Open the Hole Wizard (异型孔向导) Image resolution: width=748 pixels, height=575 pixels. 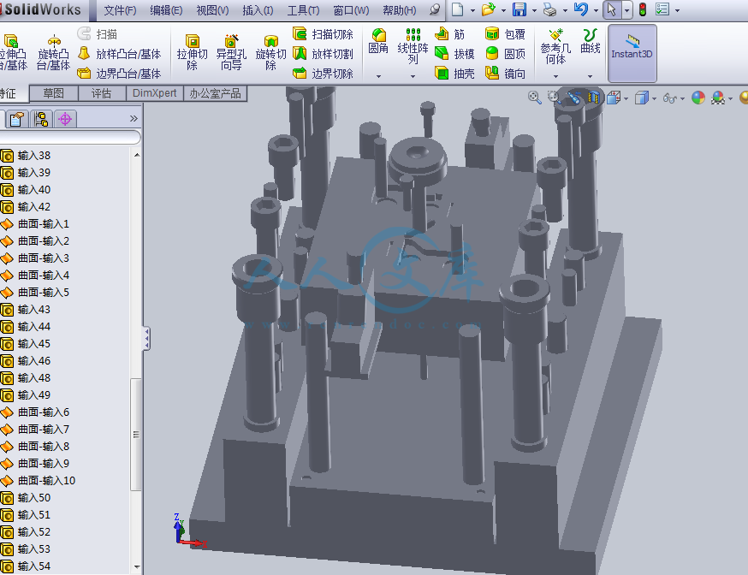[x=231, y=52]
